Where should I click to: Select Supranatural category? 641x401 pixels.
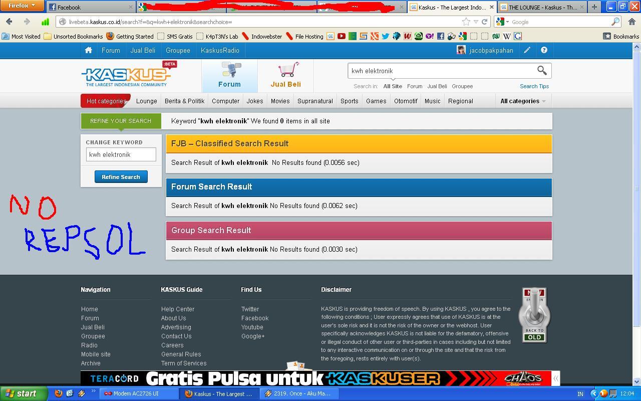point(315,101)
